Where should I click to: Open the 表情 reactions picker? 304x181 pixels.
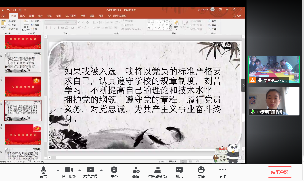click(x=201, y=172)
